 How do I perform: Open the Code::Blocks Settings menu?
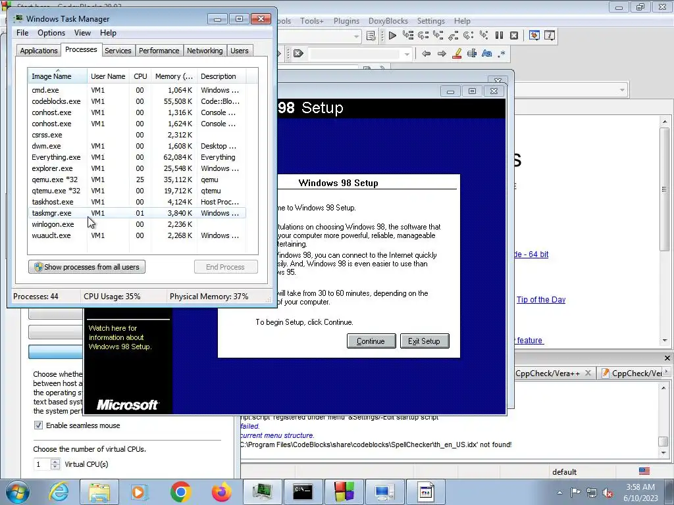[x=430, y=20]
